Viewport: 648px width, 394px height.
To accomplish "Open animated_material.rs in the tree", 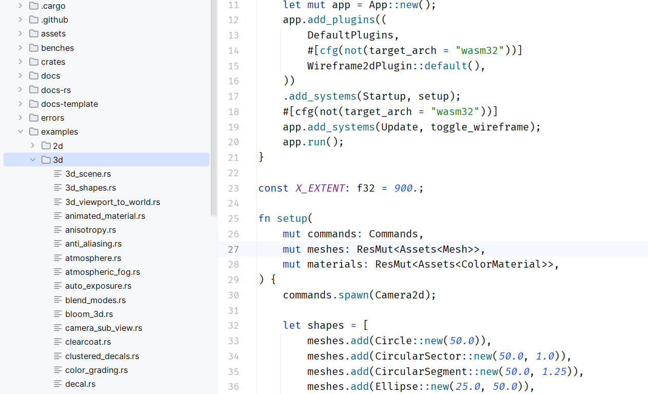I will [105, 216].
